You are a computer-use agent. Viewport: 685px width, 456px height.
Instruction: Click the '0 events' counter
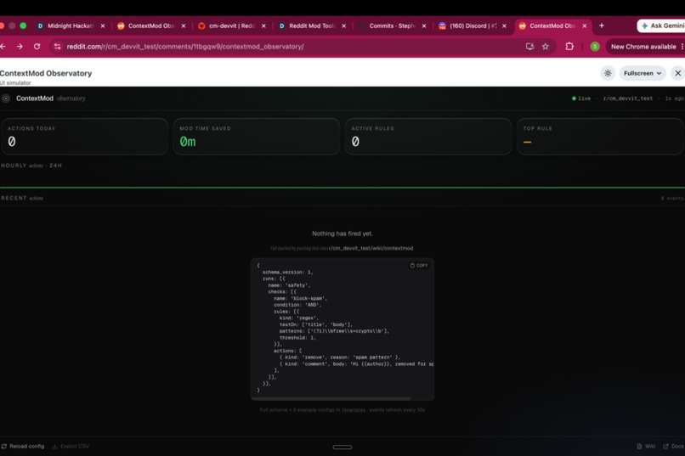672,198
